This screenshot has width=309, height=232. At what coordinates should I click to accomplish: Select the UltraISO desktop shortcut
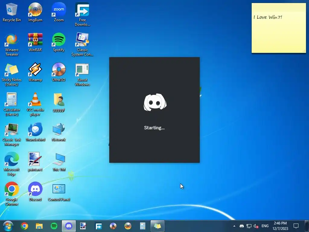59,72
